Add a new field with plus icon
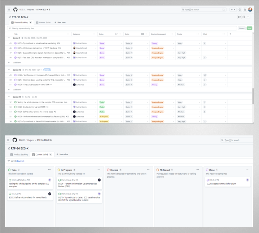The width and height of the screenshot is (259, 233). click(231, 34)
